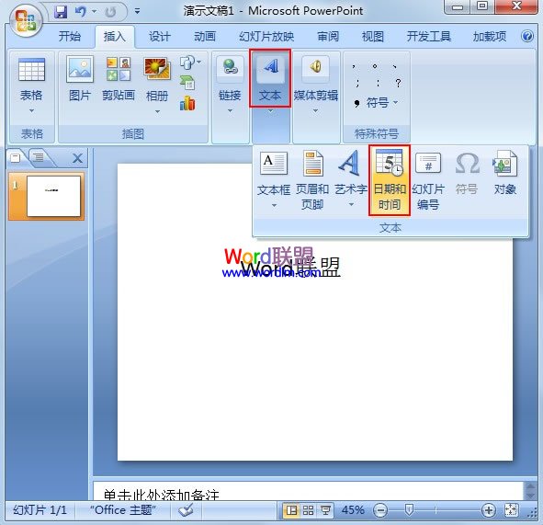The height and width of the screenshot is (525, 543).
Task: Click the Ω 符号 symbol icon
Action: pos(467,173)
